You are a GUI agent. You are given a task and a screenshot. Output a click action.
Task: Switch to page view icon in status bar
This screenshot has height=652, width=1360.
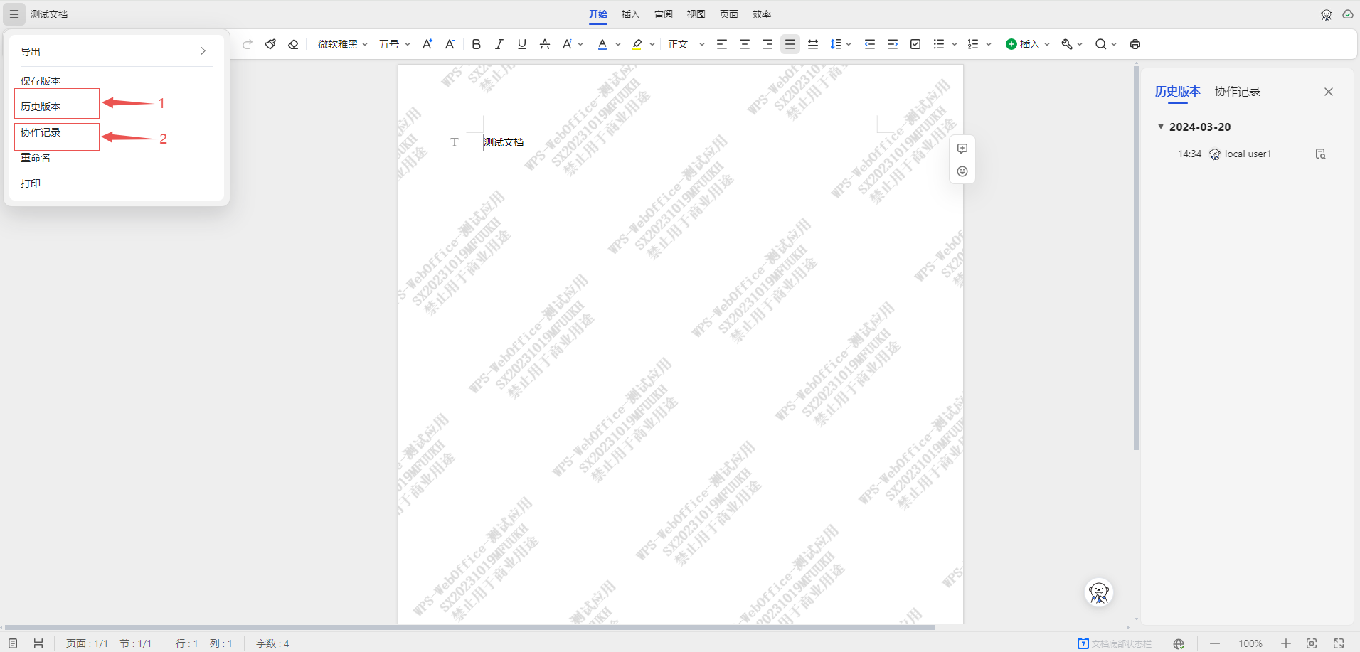pos(13,643)
